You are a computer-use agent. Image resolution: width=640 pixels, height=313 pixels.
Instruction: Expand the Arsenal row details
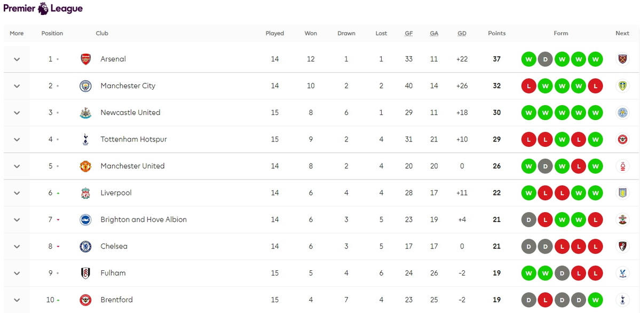click(x=17, y=59)
